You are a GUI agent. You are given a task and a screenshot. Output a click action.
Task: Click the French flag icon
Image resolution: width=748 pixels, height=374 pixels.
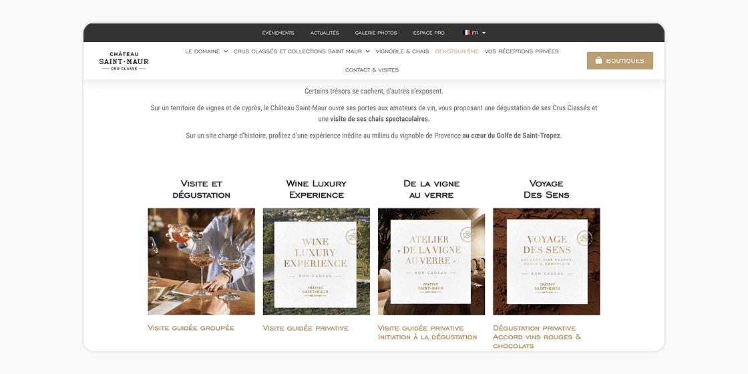466,33
